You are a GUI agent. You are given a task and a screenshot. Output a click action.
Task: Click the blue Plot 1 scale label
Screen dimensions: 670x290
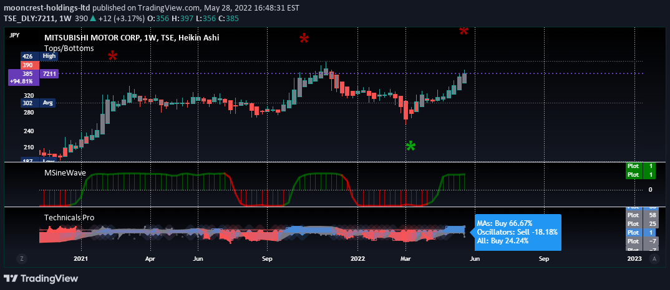641,232
